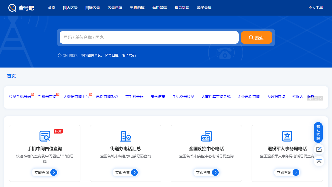Click the feedback pencil icon on right edge
Screen dimensions: 332x187
[x=319, y=149]
